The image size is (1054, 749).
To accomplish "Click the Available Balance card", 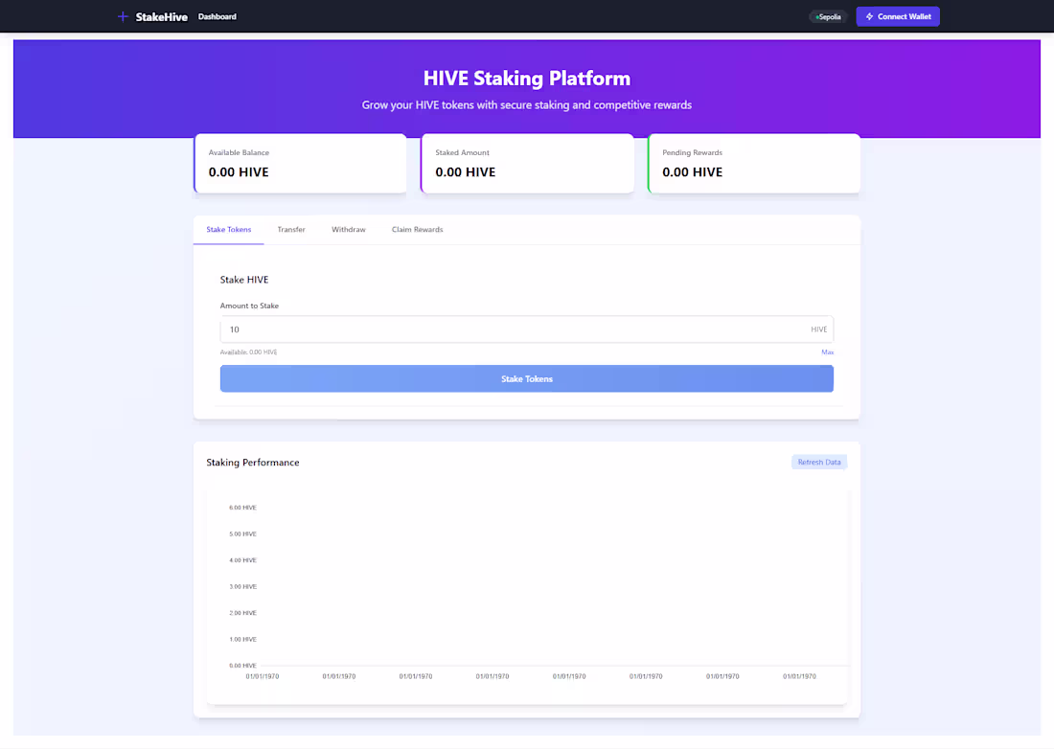I will point(300,163).
